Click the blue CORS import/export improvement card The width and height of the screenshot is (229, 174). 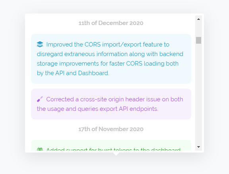tap(111, 59)
